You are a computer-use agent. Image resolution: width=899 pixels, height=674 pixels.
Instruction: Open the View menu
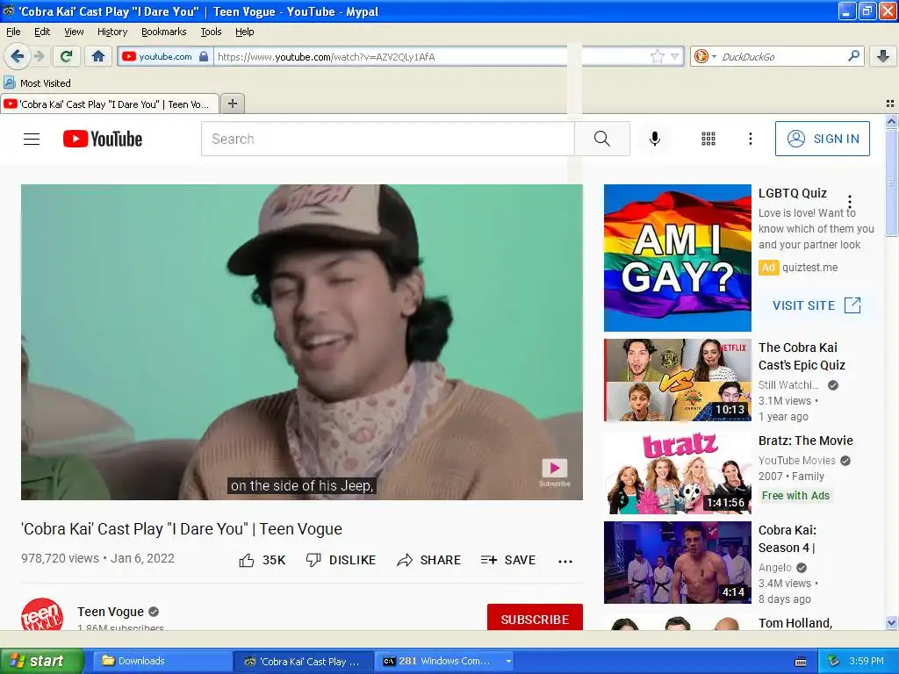coord(74,32)
